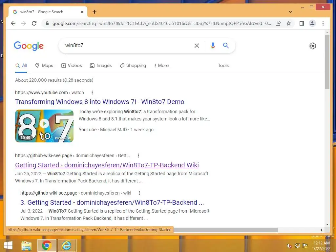Click the Chrome taskbar icon
Image resolution: width=336 pixels, height=252 pixels.
pos(47,245)
